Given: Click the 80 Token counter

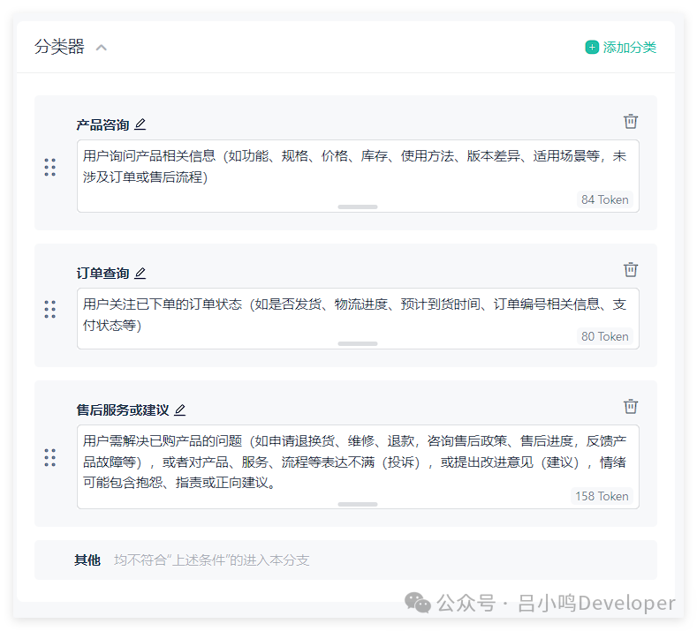Looking at the screenshot, I should [604, 336].
